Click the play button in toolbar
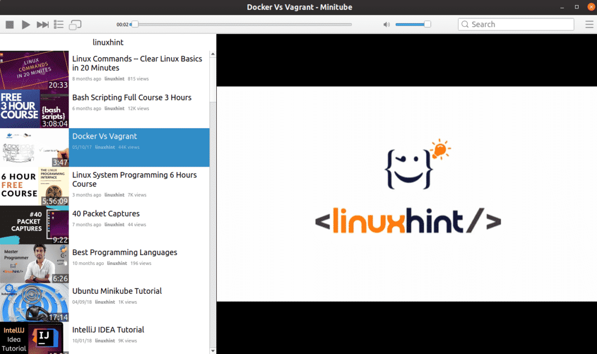Viewport: 597px width, 354px height. (26, 25)
